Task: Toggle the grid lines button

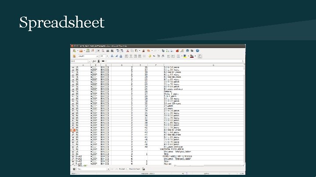Action: (200, 56)
